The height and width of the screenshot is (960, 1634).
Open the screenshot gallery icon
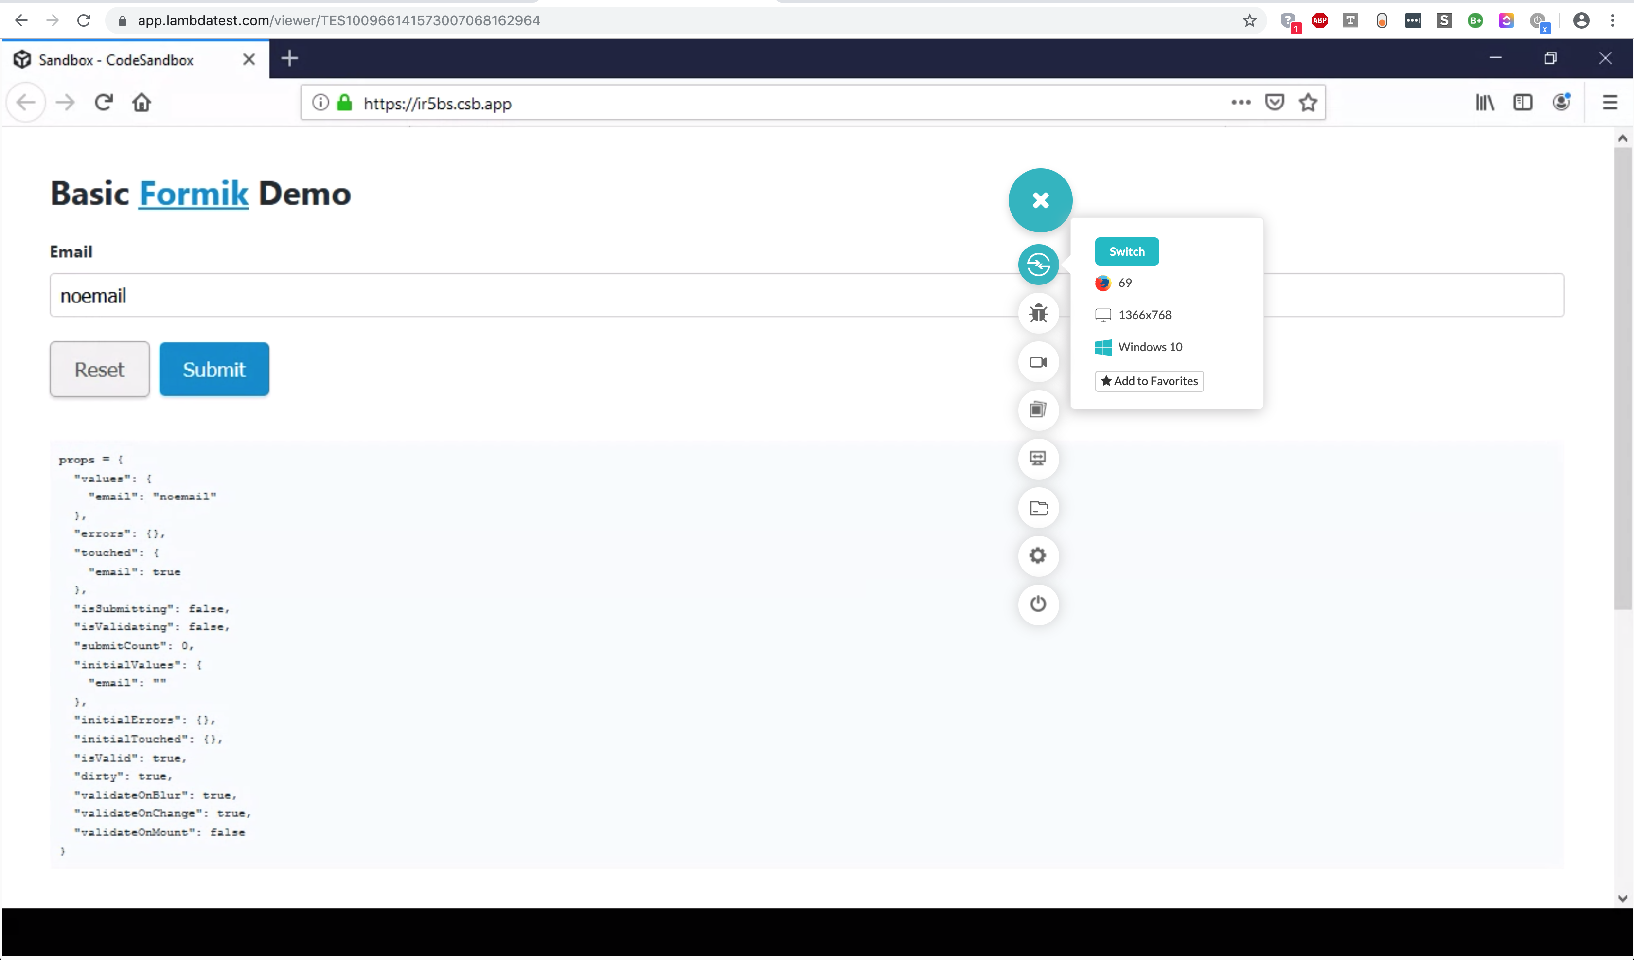(x=1038, y=410)
